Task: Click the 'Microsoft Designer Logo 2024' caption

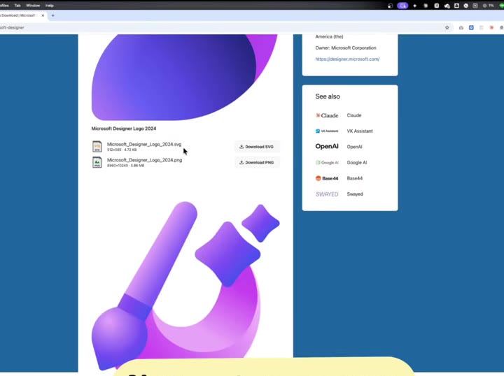Action: click(x=124, y=129)
